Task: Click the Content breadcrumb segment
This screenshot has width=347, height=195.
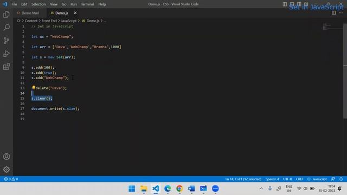Action: point(31,21)
